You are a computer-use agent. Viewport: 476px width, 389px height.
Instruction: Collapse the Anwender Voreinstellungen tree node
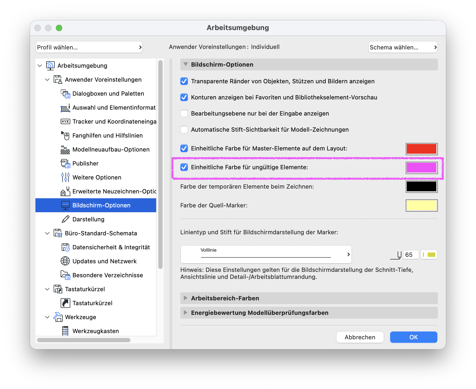pyautogui.click(x=47, y=80)
